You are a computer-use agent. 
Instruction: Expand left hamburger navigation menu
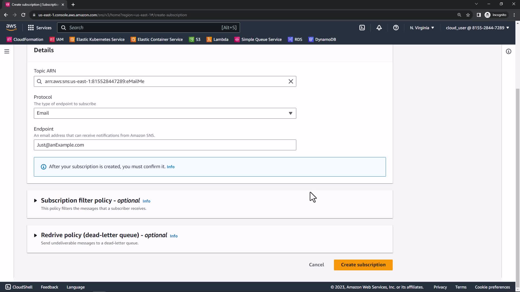click(x=7, y=51)
